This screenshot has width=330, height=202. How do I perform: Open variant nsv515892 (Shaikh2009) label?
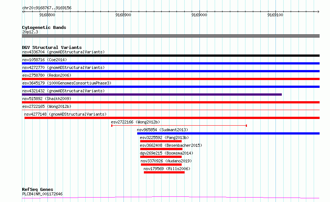[x=47, y=99]
